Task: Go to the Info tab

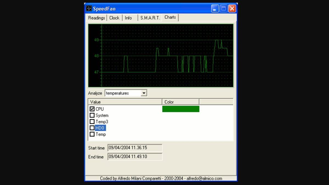Action: click(128, 18)
